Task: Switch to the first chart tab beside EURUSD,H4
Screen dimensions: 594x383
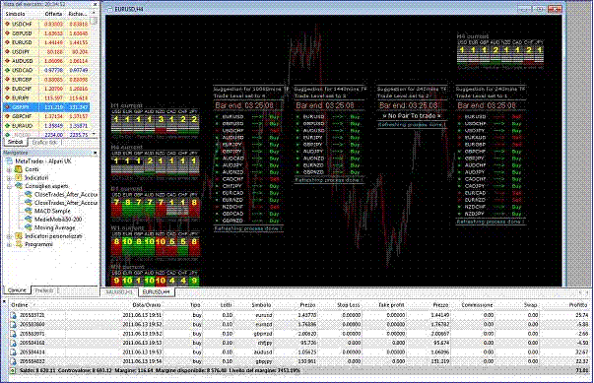Action: (x=119, y=291)
